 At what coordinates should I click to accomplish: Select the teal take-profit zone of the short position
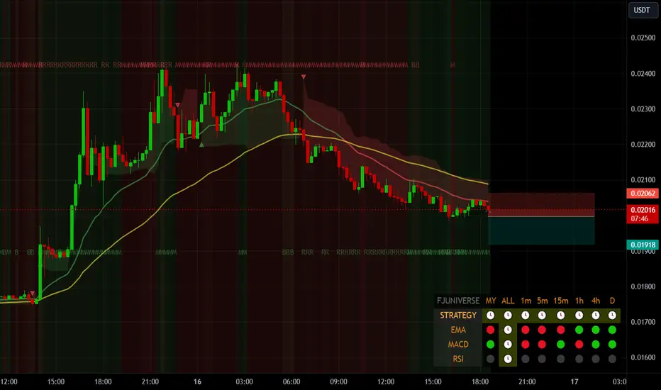(x=541, y=230)
